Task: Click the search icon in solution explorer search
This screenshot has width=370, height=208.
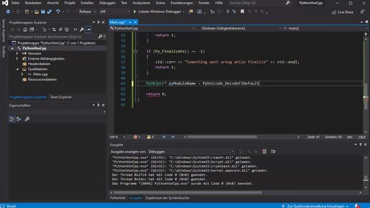Action: pyautogui.click(x=100, y=36)
